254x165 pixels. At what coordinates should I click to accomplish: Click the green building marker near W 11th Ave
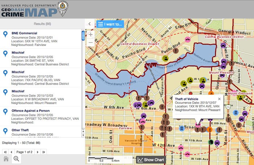click(210, 142)
